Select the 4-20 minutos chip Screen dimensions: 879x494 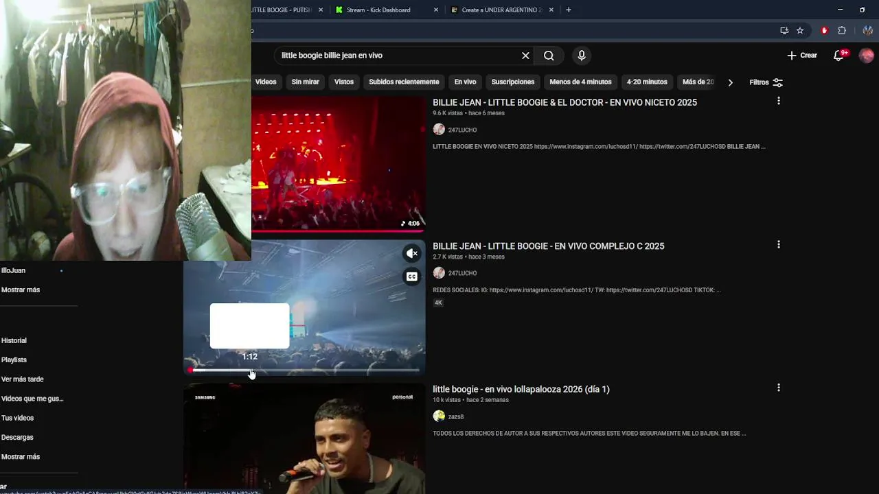[x=647, y=82]
